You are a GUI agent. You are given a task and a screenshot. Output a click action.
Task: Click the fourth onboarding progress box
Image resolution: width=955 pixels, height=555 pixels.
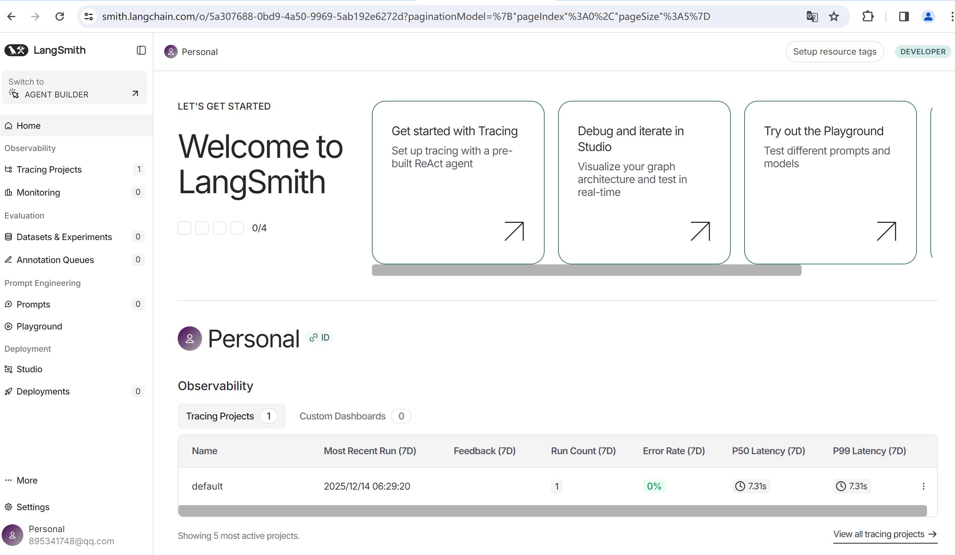(x=237, y=228)
